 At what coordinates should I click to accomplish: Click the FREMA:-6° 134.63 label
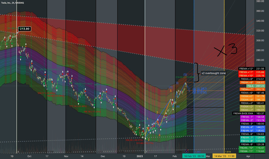tap(252, 134)
